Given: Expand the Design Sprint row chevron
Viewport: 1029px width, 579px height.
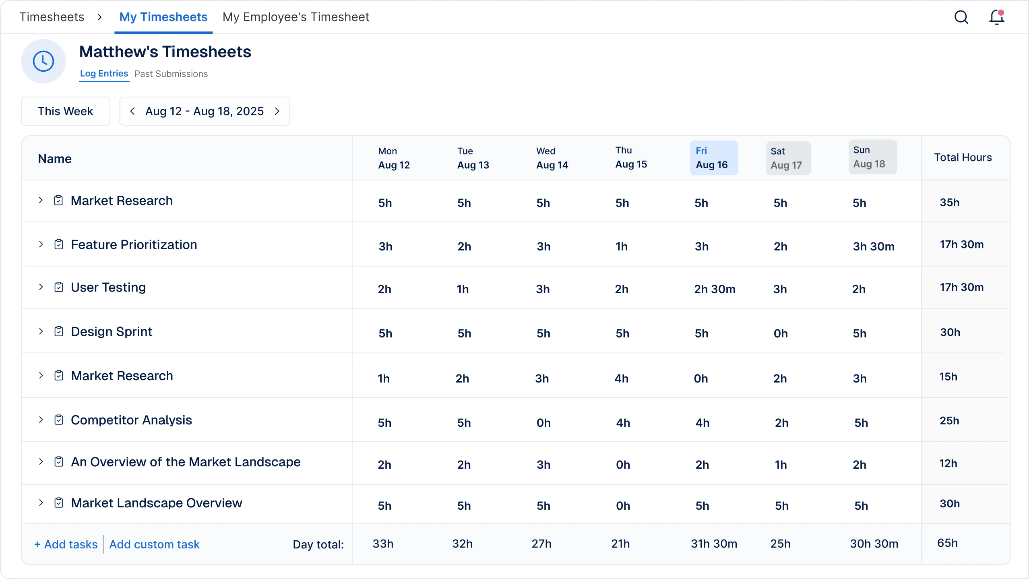Looking at the screenshot, I should [41, 331].
